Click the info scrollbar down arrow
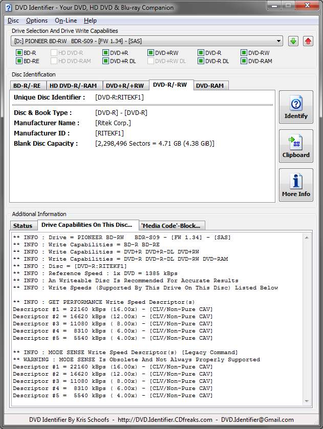 307,401
